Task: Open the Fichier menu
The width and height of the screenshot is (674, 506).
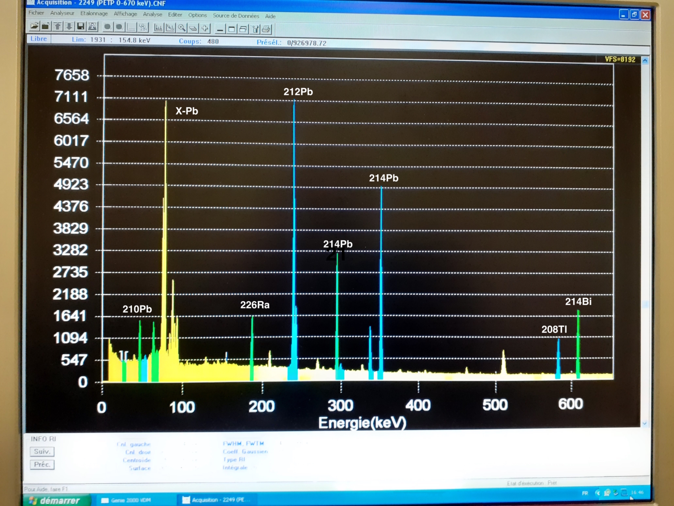Action: click(36, 13)
